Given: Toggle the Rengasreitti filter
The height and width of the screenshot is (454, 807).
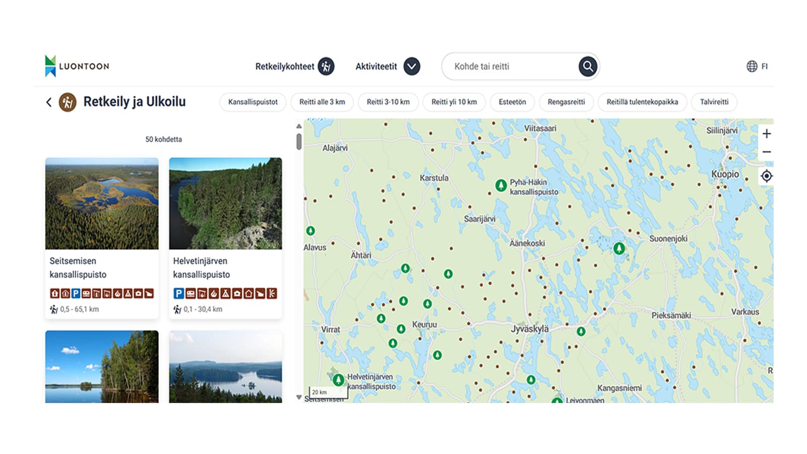Looking at the screenshot, I should 565,102.
